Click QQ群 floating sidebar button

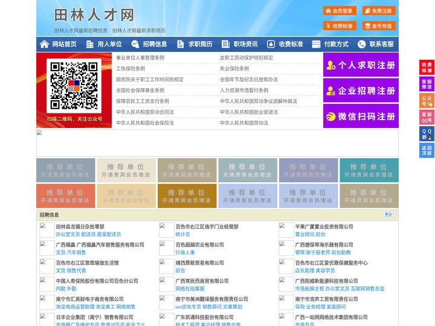point(427,134)
